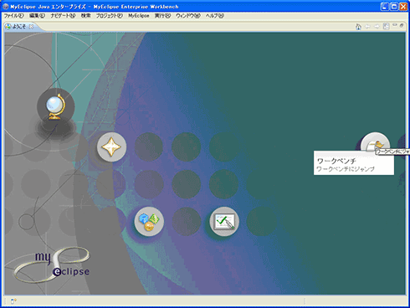
Task: Close the ようこそ tab
Action: pyautogui.click(x=31, y=27)
